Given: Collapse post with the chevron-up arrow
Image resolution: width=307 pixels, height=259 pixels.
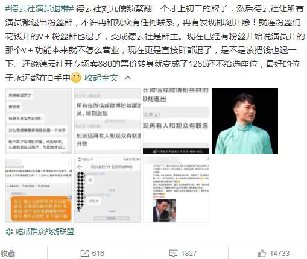Looking at the screenshot, I should (128, 78).
